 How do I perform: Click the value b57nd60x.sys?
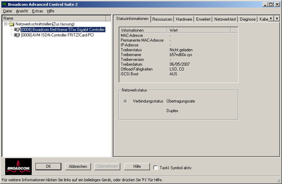tap(181, 55)
